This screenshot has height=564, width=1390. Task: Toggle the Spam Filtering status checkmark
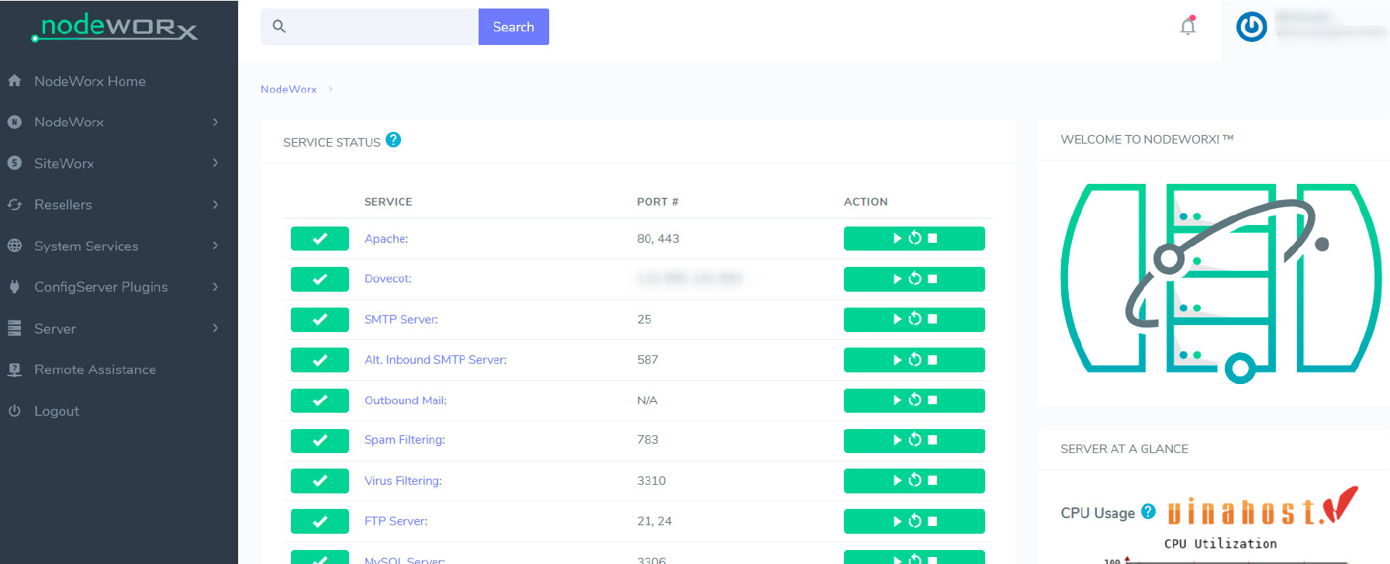320,440
